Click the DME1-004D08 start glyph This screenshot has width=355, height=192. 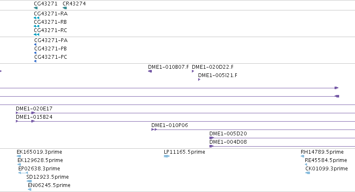pyautogui.click(x=211, y=146)
